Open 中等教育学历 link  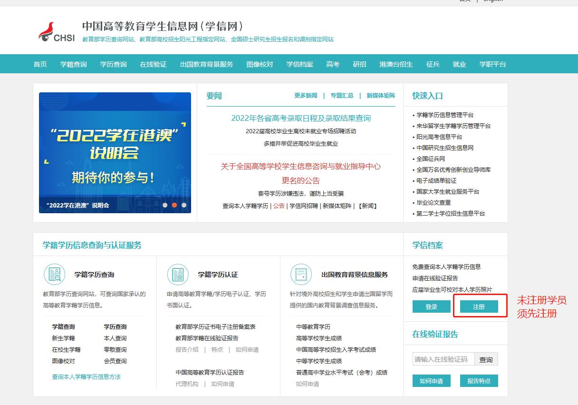(313, 327)
